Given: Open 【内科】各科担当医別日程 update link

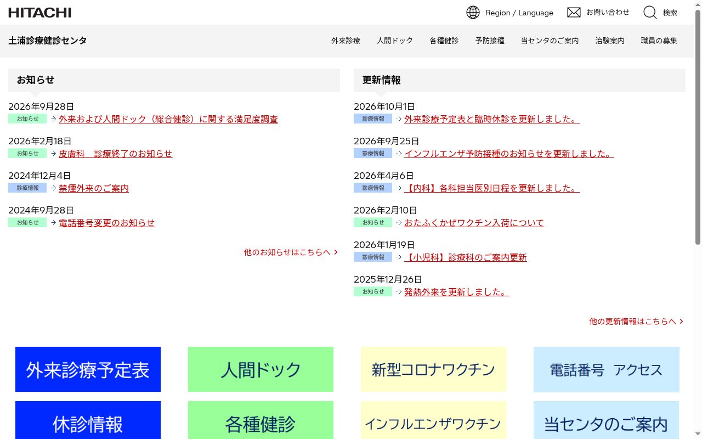Looking at the screenshot, I should coord(492,188).
